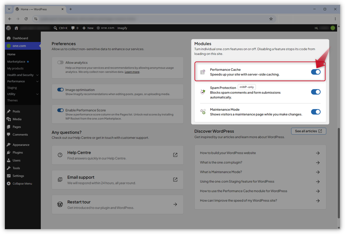The image size is (345, 234).
Task: Click Learn more link under analytics
Action: tap(132, 72)
